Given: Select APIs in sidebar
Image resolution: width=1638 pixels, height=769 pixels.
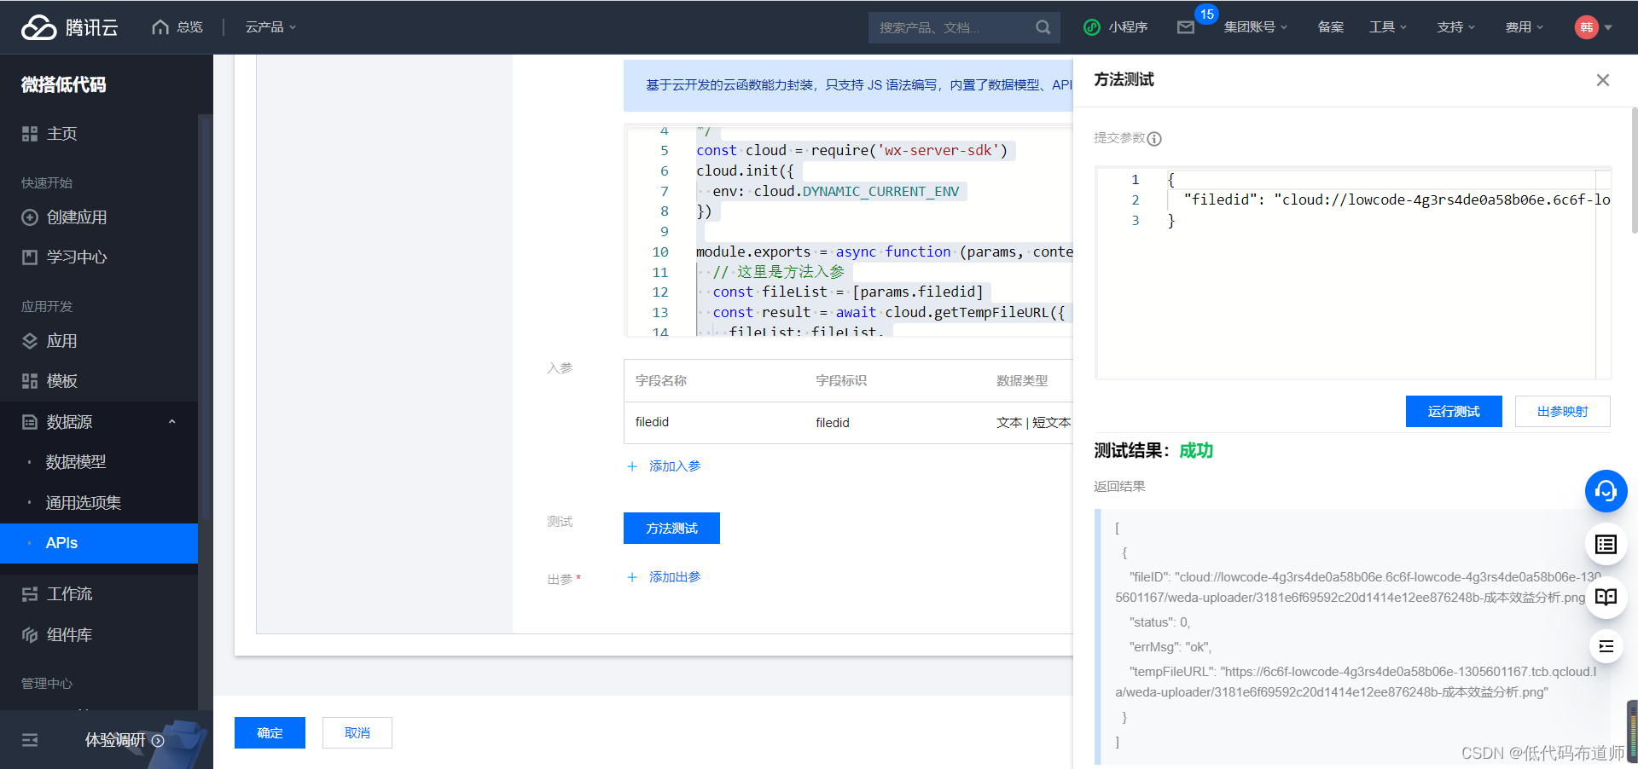Looking at the screenshot, I should pyautogui.click(x=99, y=543).
